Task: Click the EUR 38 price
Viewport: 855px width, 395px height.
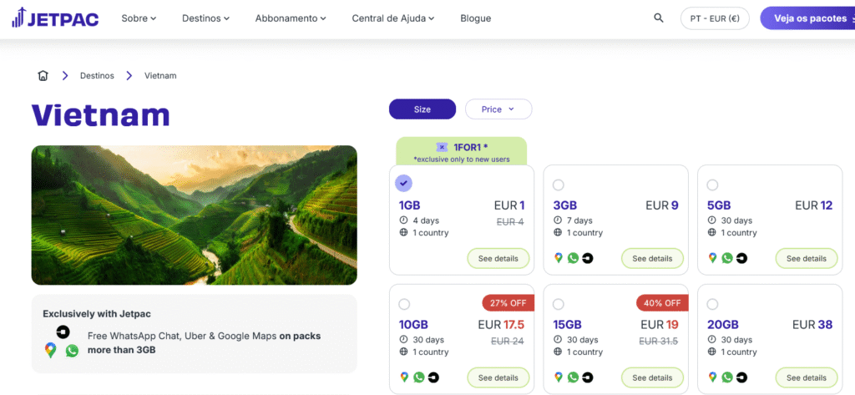Action: coord(812,325)
